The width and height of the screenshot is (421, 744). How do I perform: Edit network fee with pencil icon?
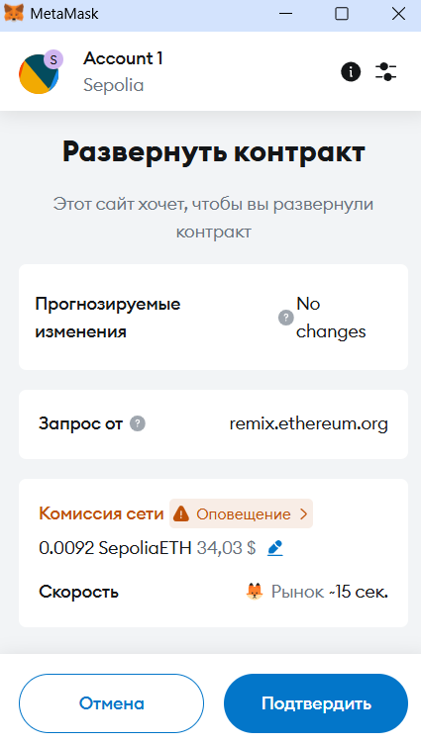pyautogui.click(x=275, y=548)
